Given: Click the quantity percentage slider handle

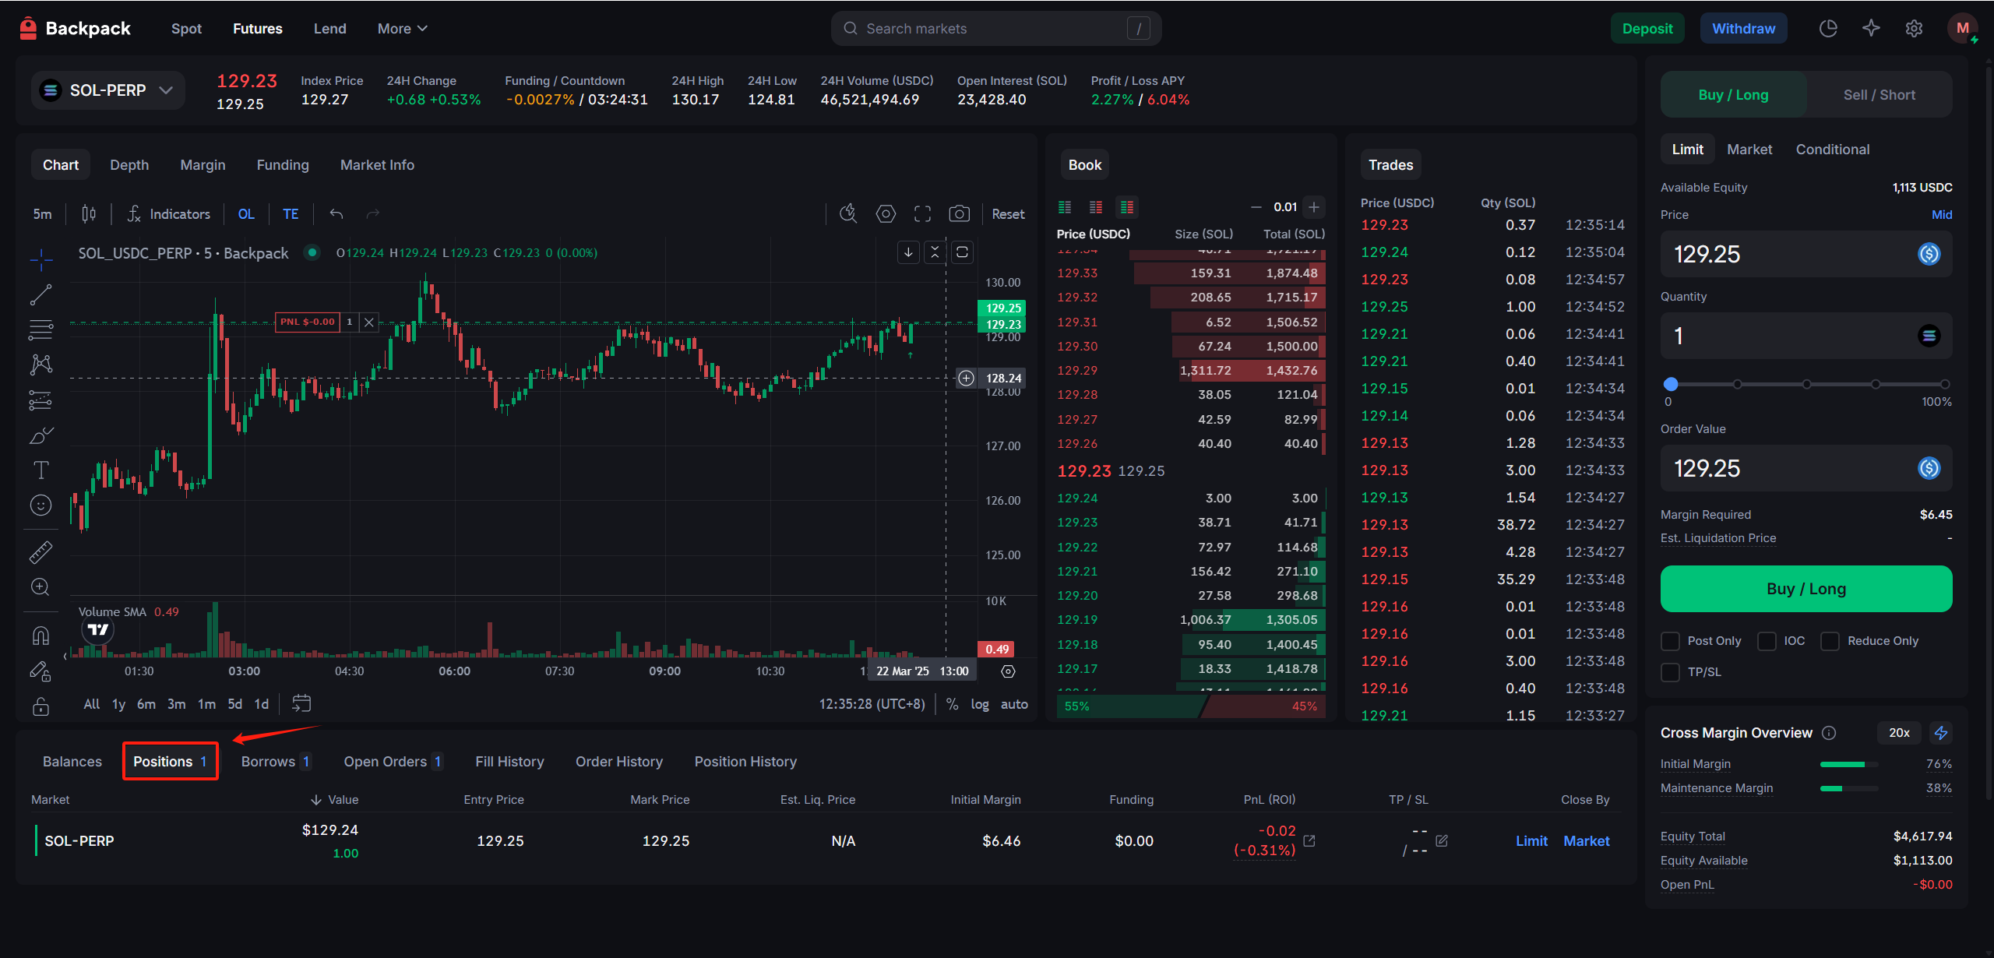Looking at the screenshot, I should (x=1671, y=384).
